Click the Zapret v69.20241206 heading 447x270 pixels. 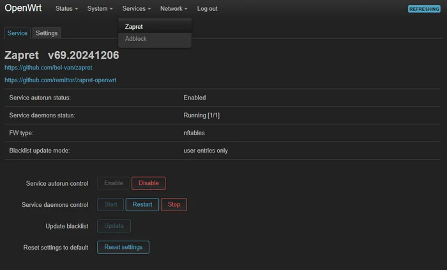[x=62, y=56]
